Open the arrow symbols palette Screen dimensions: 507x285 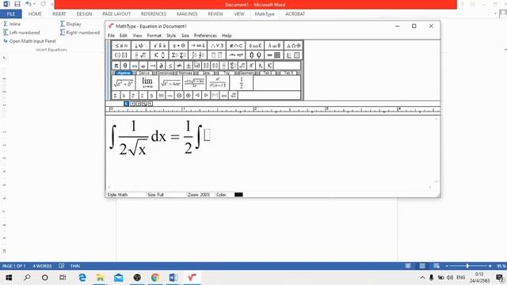pos(197,46)
